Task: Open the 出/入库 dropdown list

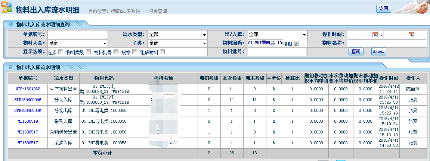Action: click(x=304, y=35)
